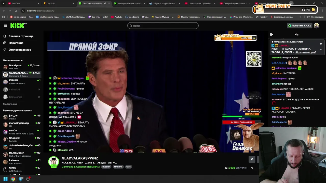Click Chrome taskbar icon

click(x=13, y=179)
